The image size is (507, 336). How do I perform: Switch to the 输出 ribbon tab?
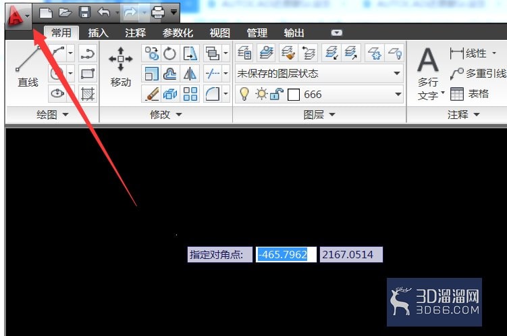click(294, 32)
